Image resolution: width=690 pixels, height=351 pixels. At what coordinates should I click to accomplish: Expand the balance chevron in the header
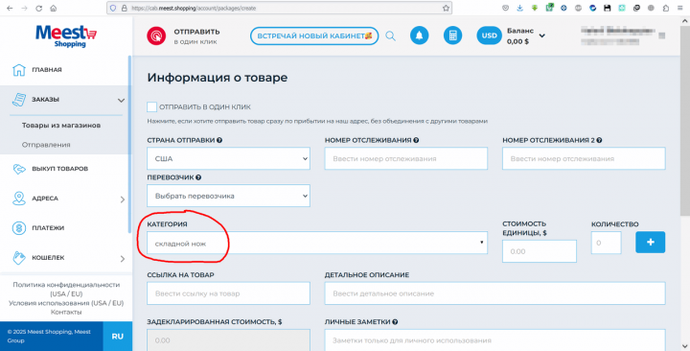[x=542, y=35]
